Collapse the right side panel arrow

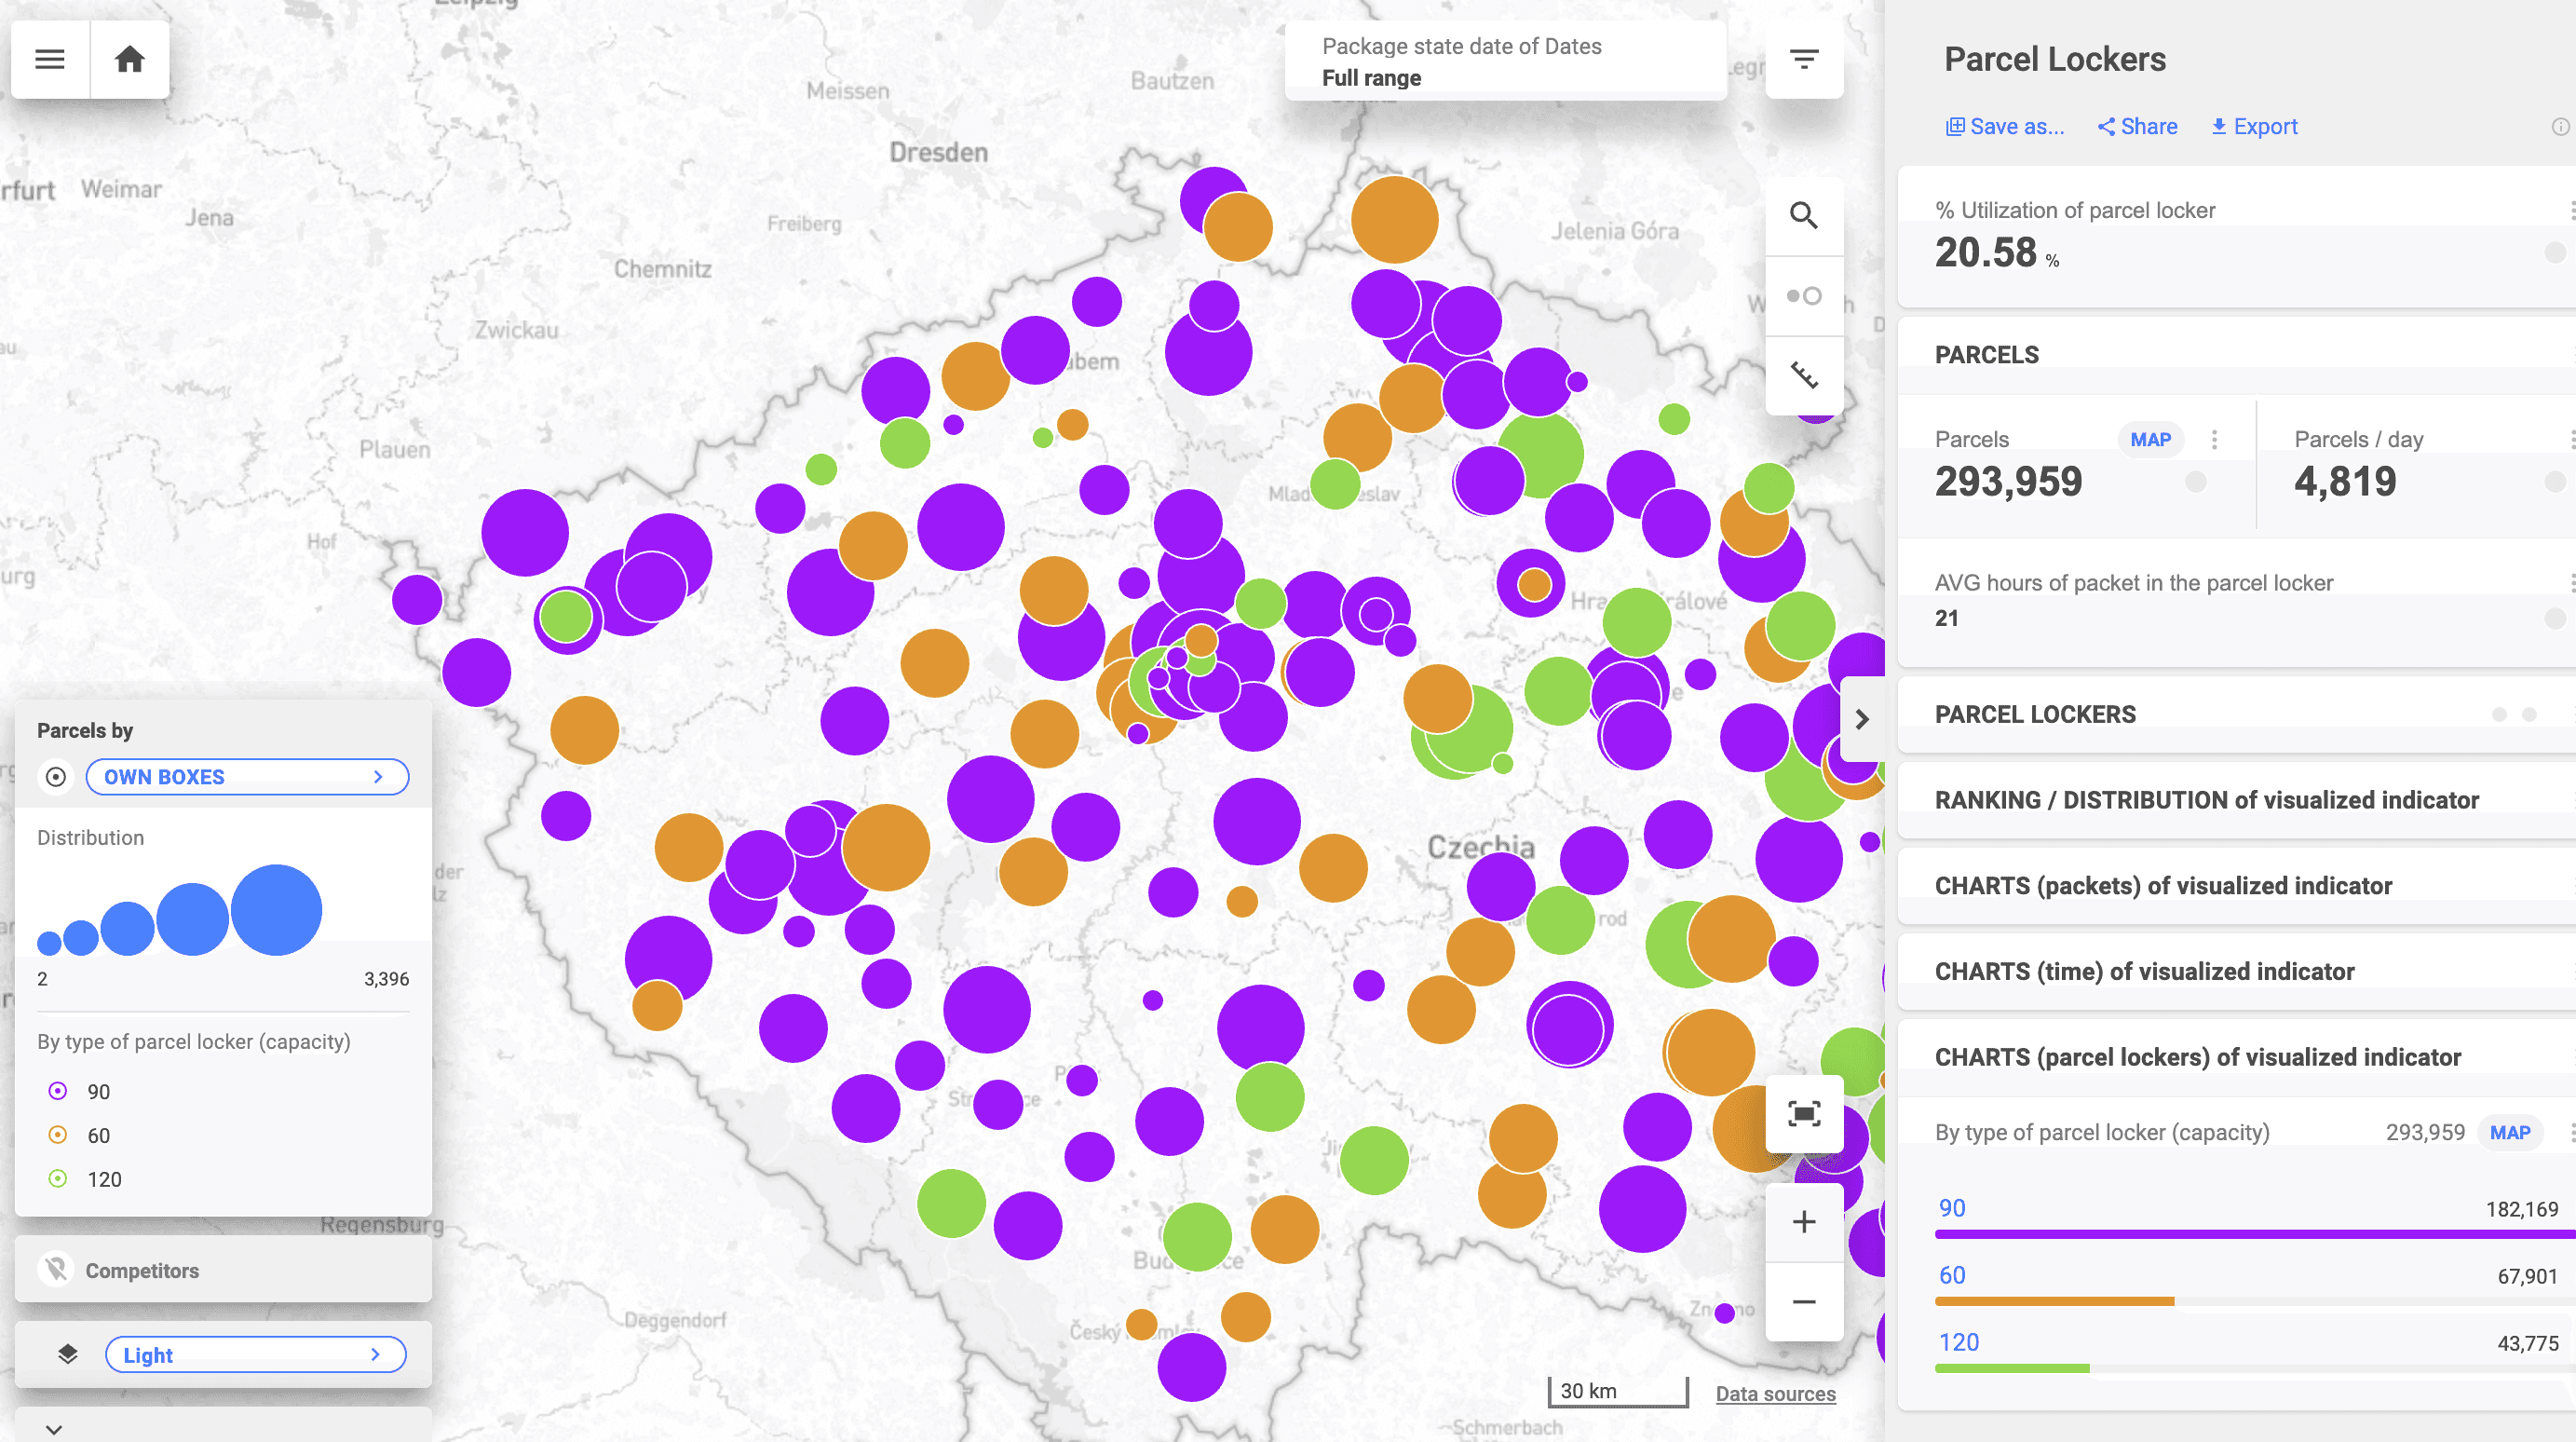coord(1861,719)
